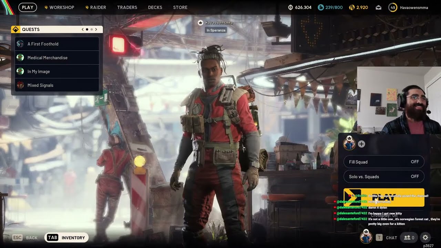Open the PLAY tab in top navigation
The width and height of the screenshot is (441, 248).
(28, 7)
